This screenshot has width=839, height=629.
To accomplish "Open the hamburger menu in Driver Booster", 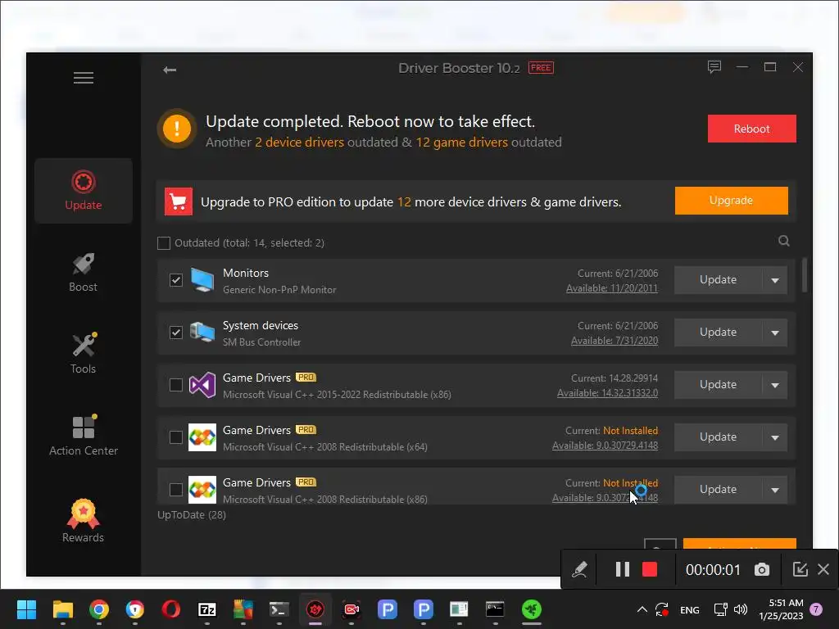I will point(84,78).
